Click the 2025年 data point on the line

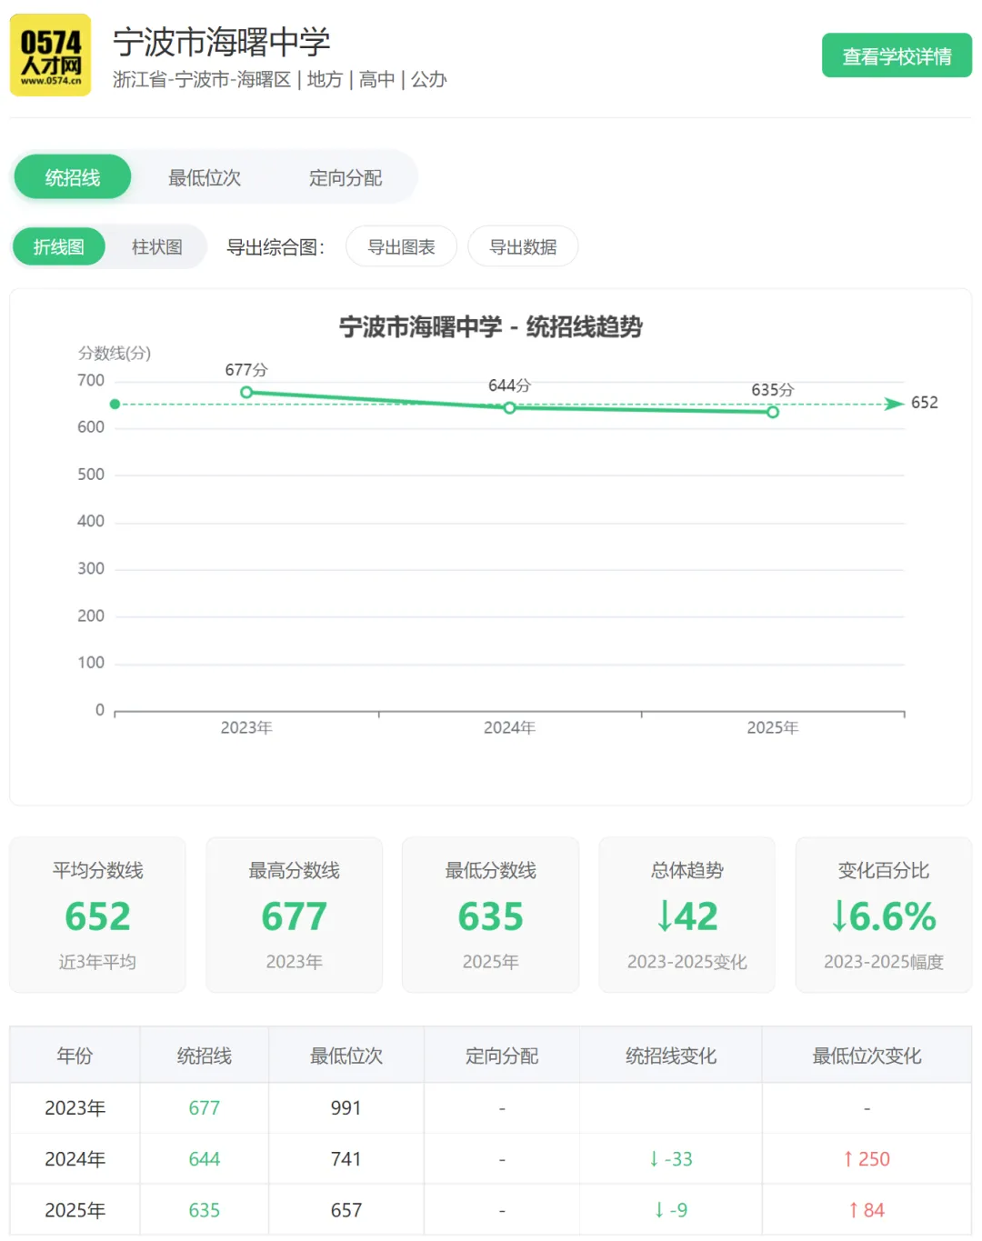pyautogui.click(x=773, y=412)
